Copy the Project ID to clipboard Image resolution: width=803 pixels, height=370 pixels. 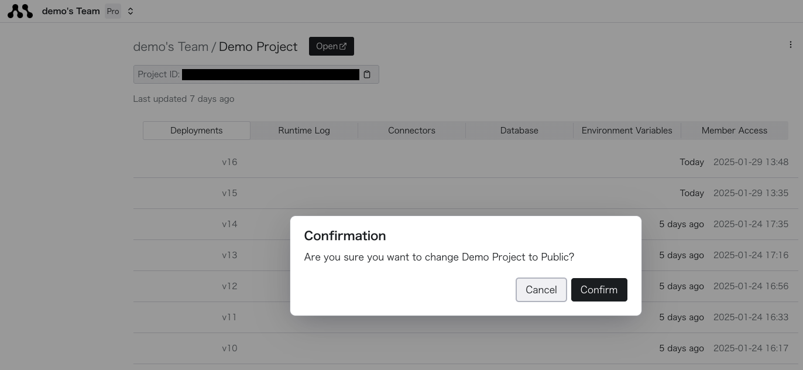(x=367, y=74)
